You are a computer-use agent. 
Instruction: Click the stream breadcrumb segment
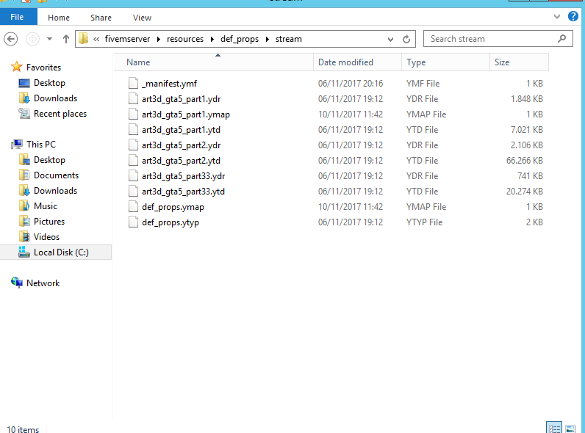click(289, 39)
